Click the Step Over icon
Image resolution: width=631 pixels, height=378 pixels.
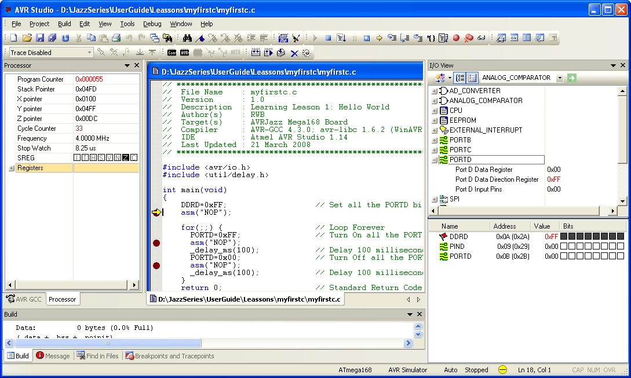click(x=405, y=38)
